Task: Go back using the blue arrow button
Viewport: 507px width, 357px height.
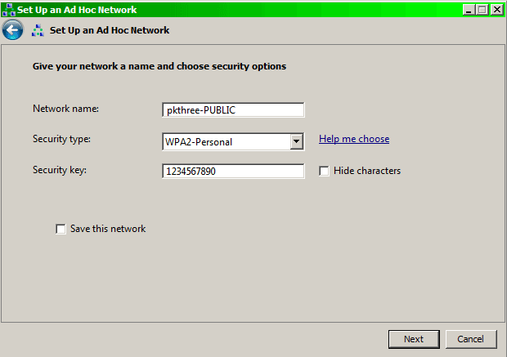Action: 12,30
